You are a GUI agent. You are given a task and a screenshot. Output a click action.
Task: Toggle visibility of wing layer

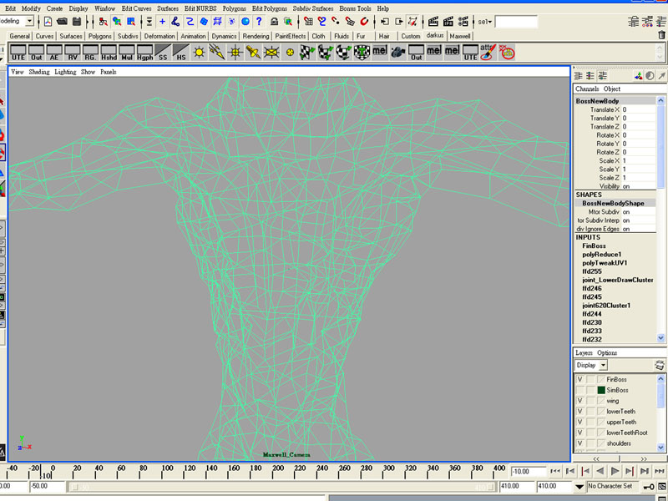pos(579,401)
